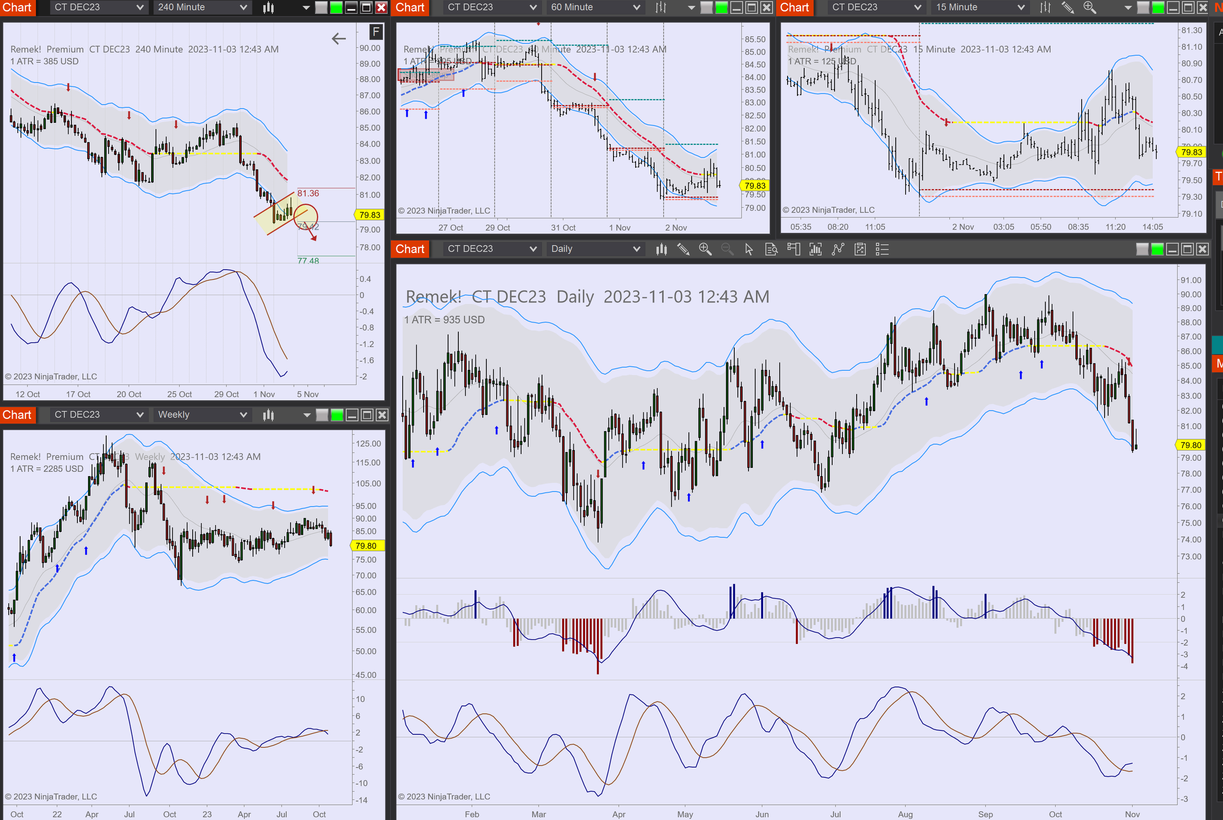Click bar style icon in 15 Minute chart
1223x820 pixels.
click(x=1045, y=7)
